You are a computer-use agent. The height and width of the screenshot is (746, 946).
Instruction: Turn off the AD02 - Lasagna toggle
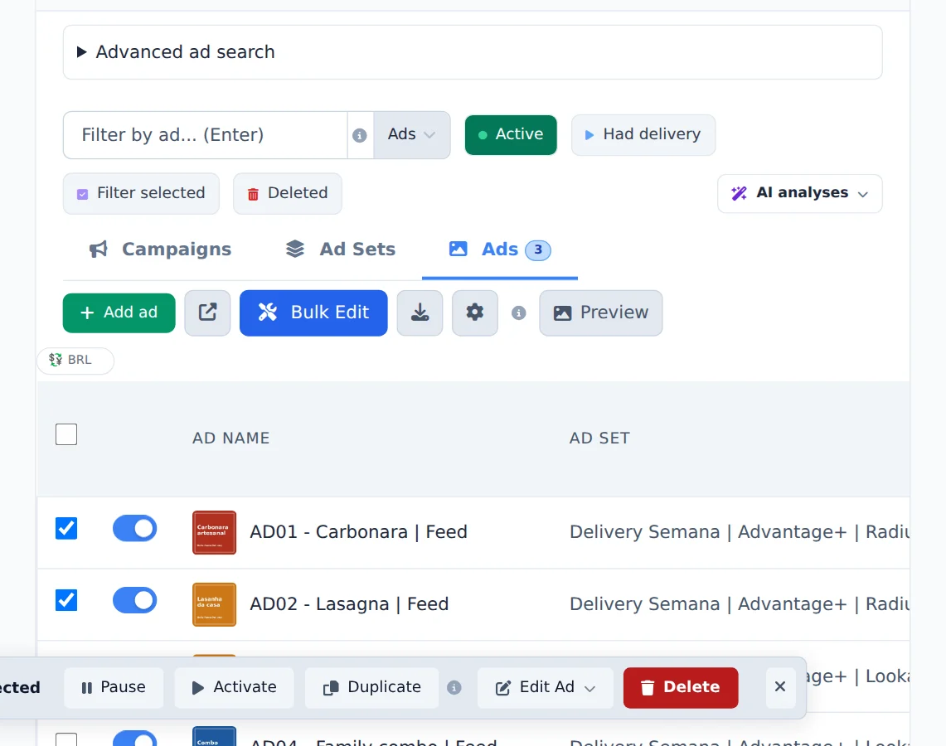click(134, 600)
